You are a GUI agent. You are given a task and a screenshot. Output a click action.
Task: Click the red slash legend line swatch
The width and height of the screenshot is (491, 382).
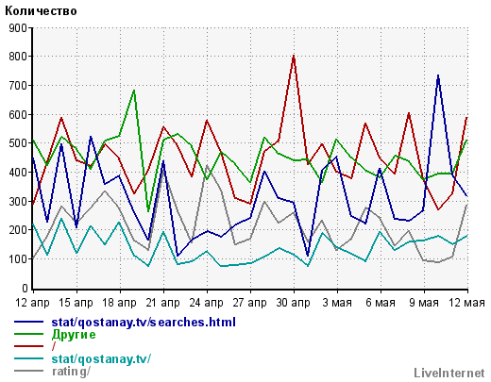(28, 346)
